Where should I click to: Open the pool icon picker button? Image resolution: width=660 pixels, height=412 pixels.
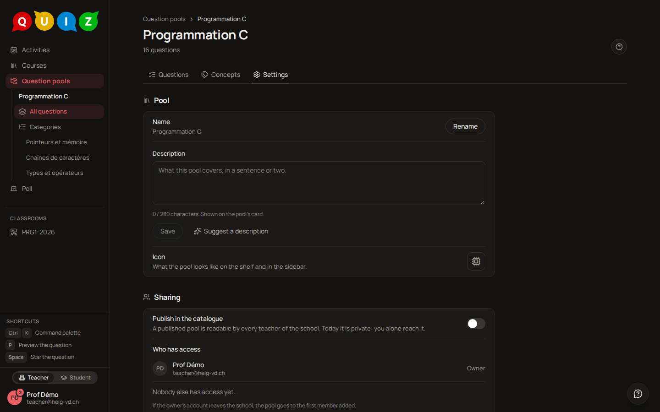476,261
